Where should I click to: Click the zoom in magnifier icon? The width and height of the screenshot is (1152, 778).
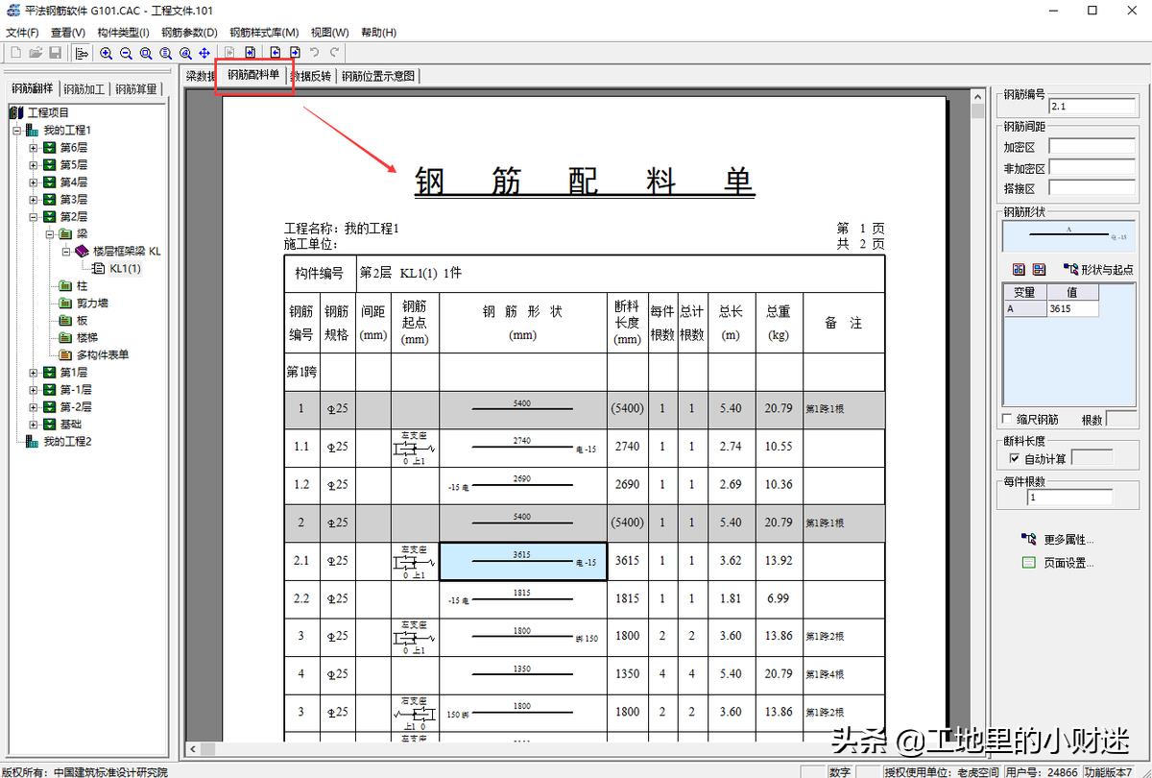pyautogui.click(x=106, y=53)
